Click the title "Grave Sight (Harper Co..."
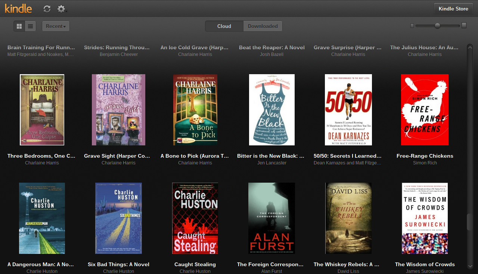Screen dimensions: 478x274 (x=117, y=156)
